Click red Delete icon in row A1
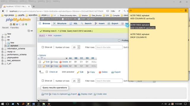 pyautogui.click(x=61, y=62)
